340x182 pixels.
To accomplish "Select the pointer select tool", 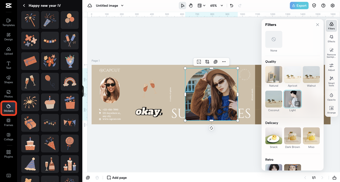I will point(182,6).
